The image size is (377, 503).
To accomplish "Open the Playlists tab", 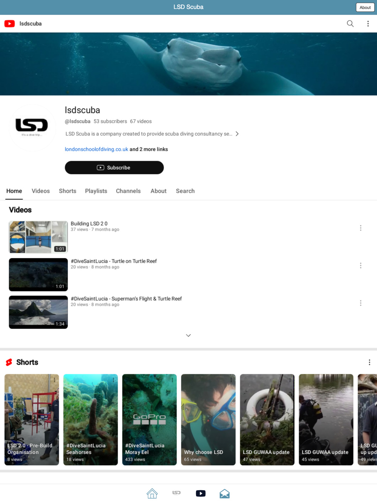I will (96, 191).
